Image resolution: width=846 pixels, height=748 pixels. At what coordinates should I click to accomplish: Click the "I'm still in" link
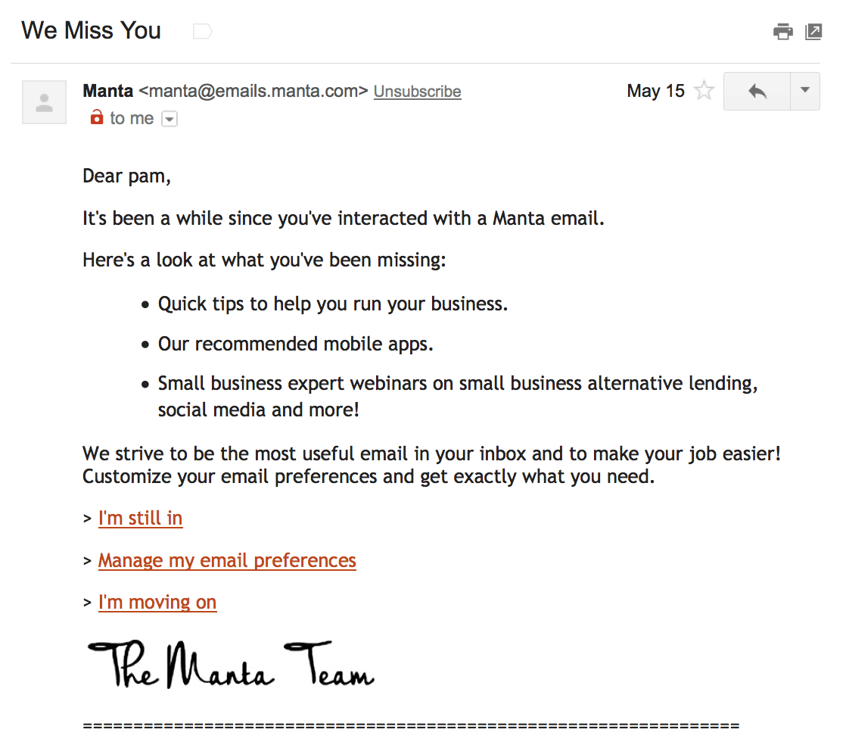pyautogui.click(x=140, y=519)
